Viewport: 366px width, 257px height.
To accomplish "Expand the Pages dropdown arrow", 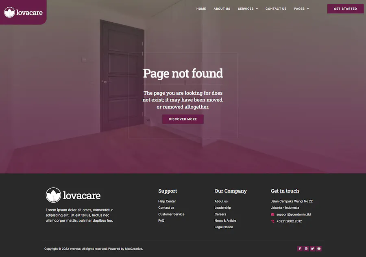I will click(x=308, y=9).
